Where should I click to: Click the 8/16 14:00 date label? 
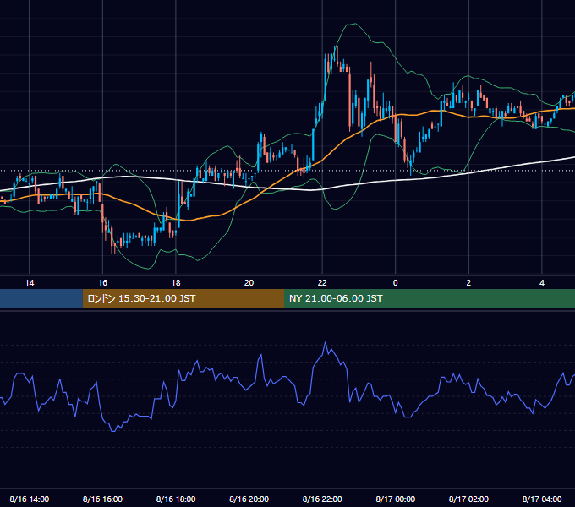pos(30,499)
